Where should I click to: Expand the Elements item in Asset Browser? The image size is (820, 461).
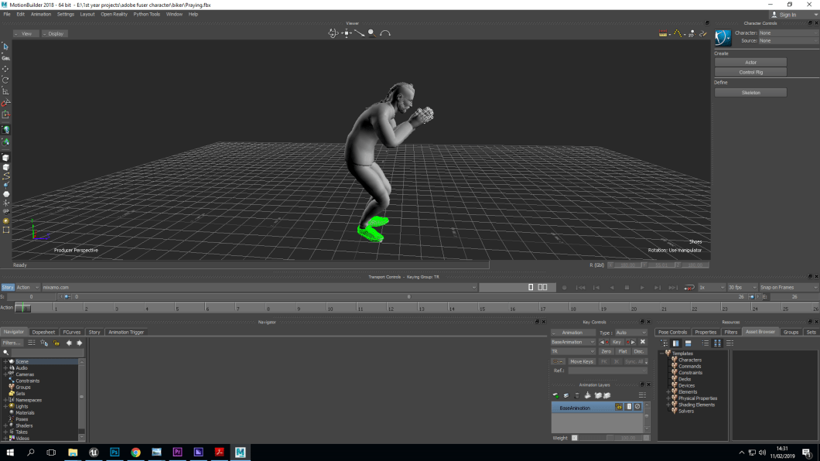point(670,392)
